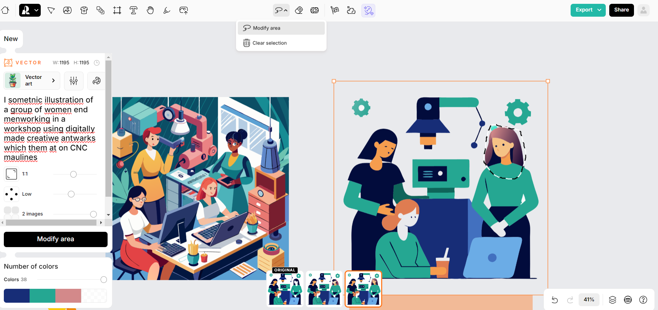Click the highlighted modify-area magic icon

(368, 10)
